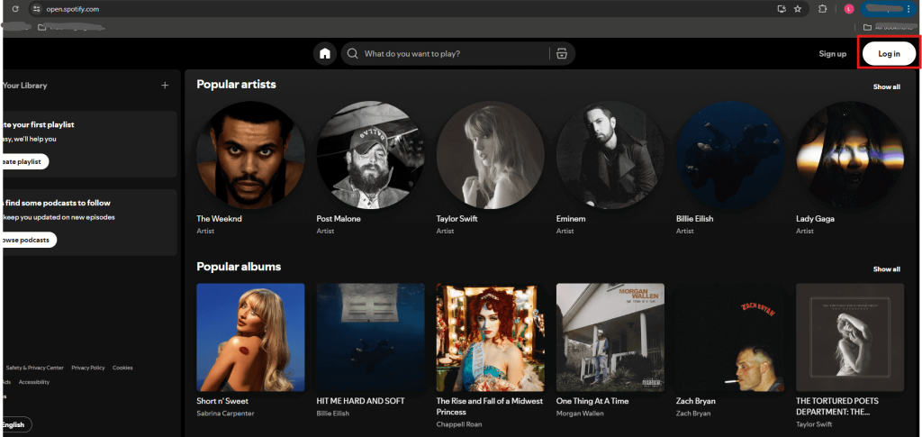The height and width of the screenshot is (437, 922).
Task: View site information icon in address bar
Action: (36, 9)
